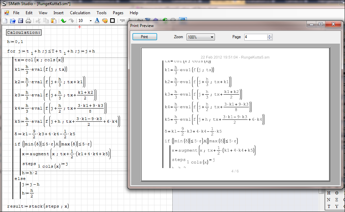
Task: Open a file with the folder icon
Action: [x=13, y=21]
